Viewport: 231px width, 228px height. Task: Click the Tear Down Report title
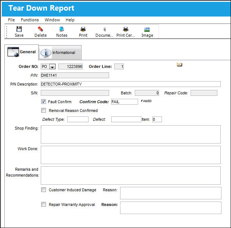[41, 8]
